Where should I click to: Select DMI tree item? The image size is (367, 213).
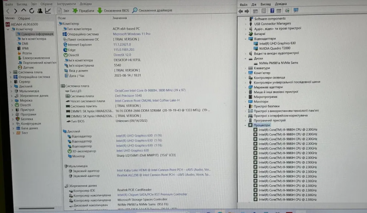pyautogui.click(x=23, y=44)
